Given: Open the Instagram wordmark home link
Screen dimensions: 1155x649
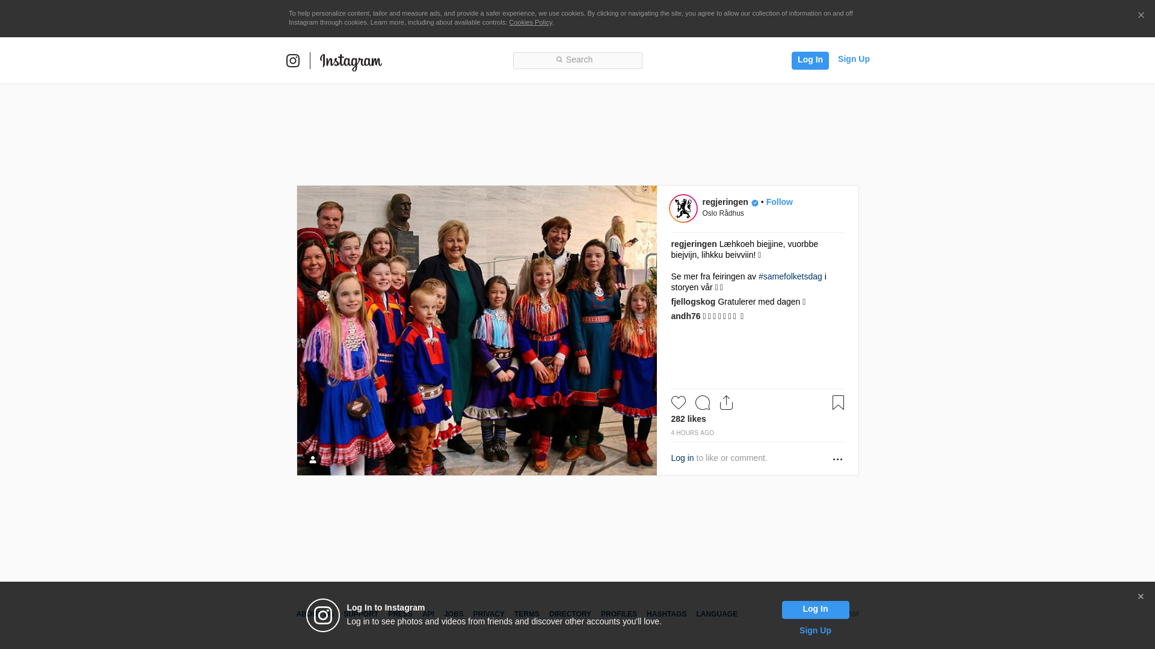Looking at the screenshot, I should 351,62.
